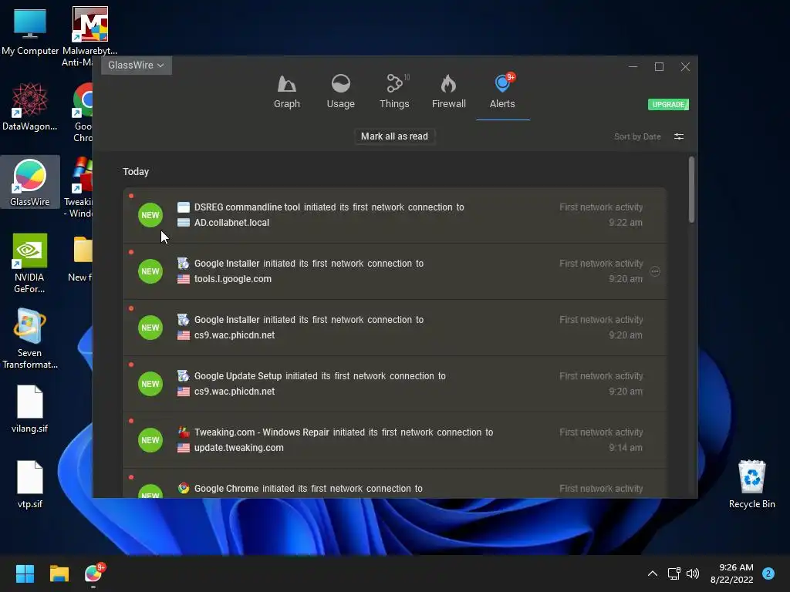Select DataWagon desktop shortcut
Image resolution: width=790 pixels, height=592 pixels.
point(30,106)
